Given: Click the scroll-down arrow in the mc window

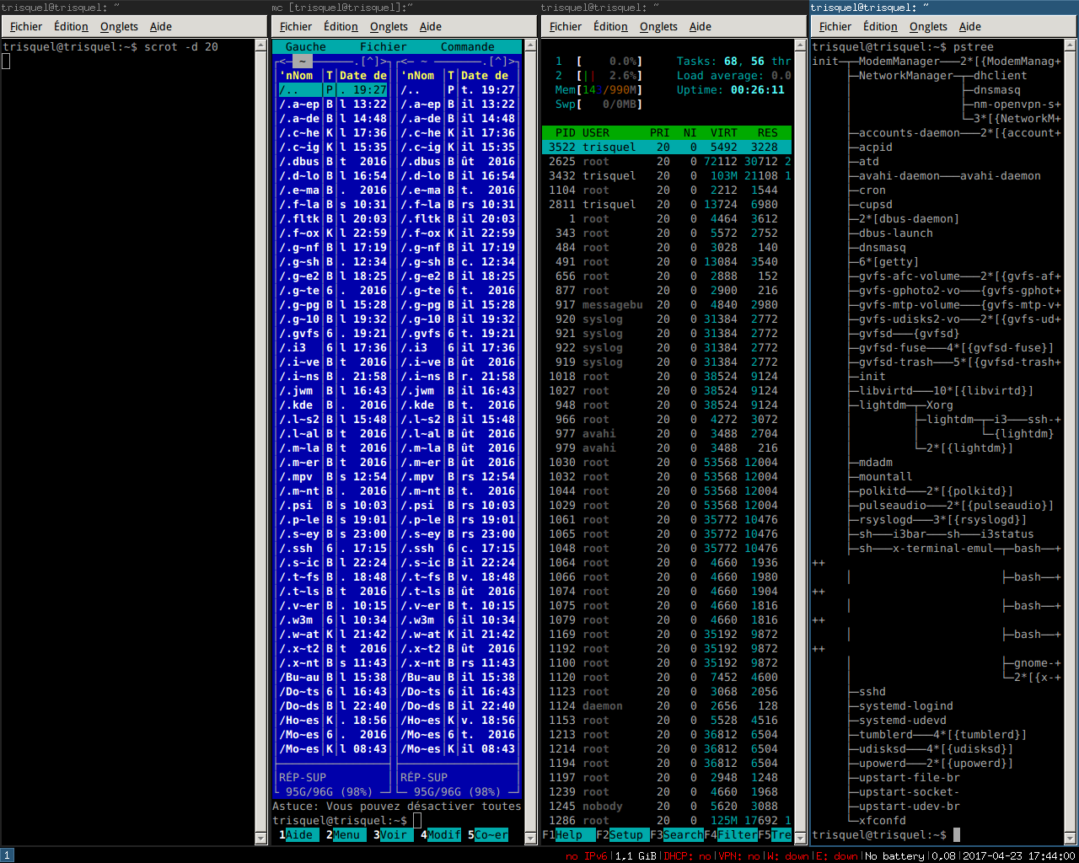Looking at the screenshot, I should pos(531,839).
